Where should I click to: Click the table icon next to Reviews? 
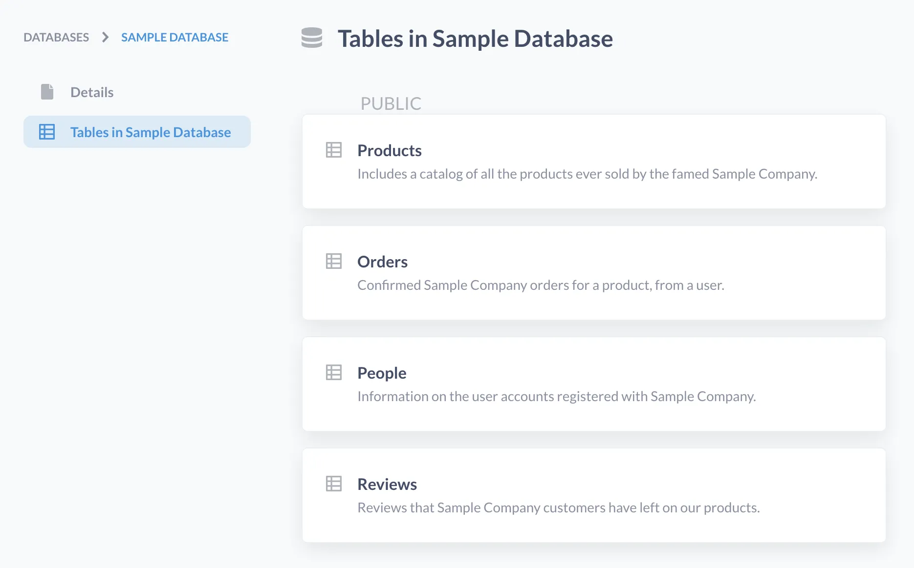(x=334, y=484)
